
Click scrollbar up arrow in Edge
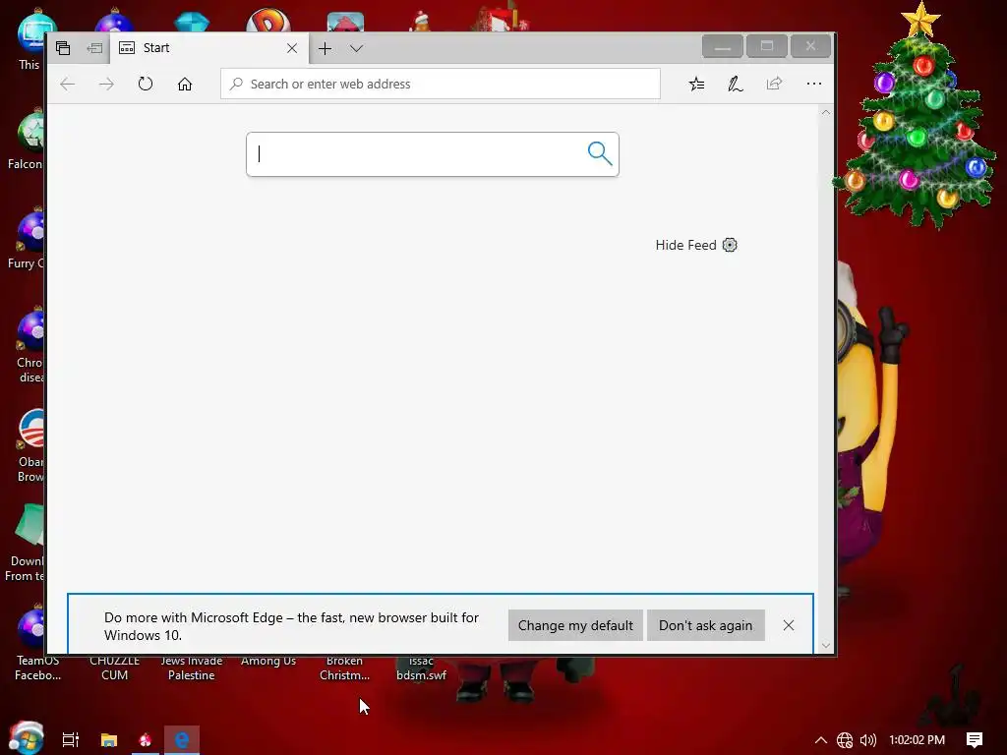pyautogui.click(x=826, y=113)
